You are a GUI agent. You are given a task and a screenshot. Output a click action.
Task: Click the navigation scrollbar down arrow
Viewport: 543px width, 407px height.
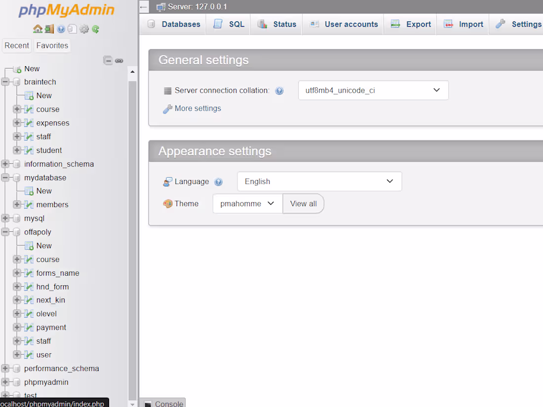click(132, 404)
